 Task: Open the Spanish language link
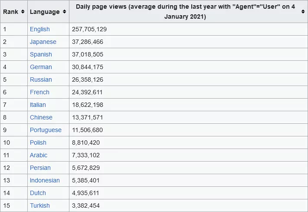[41, 54]
